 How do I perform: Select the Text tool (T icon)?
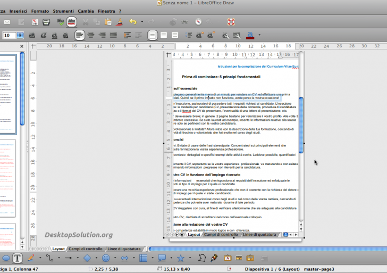[x=17, y=258]
